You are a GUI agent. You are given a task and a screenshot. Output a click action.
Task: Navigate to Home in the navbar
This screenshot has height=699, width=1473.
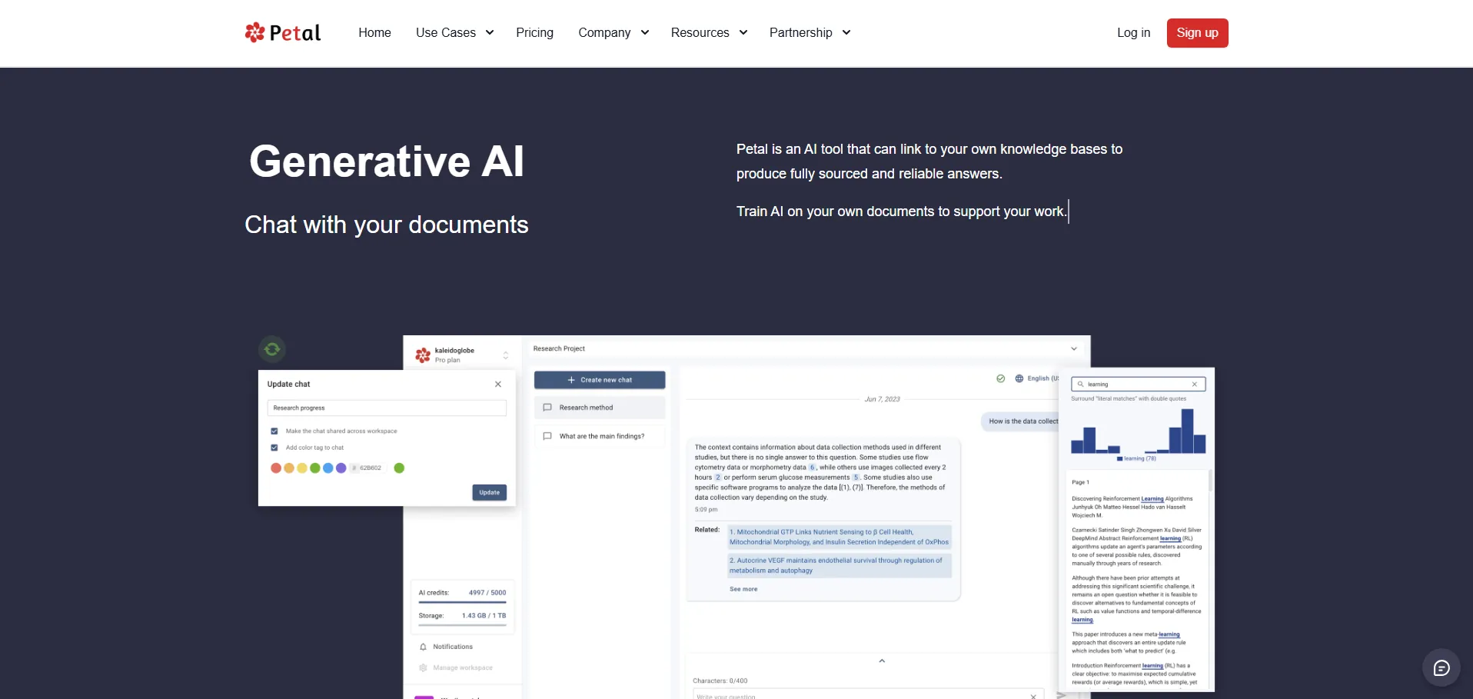(374, 33)
